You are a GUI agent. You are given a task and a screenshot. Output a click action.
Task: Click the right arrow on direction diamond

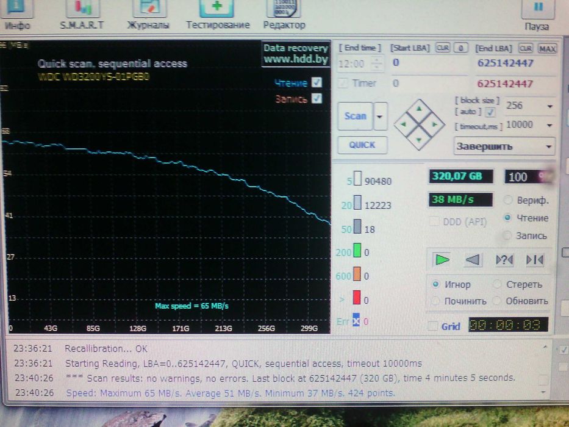(435, 124)
